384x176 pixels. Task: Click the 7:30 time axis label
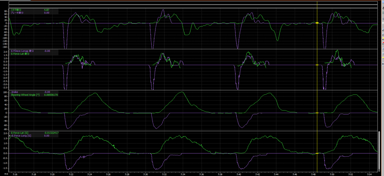click(x=146, y=174)
